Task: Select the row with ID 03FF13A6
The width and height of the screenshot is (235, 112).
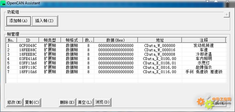Action: click(116, 63)
